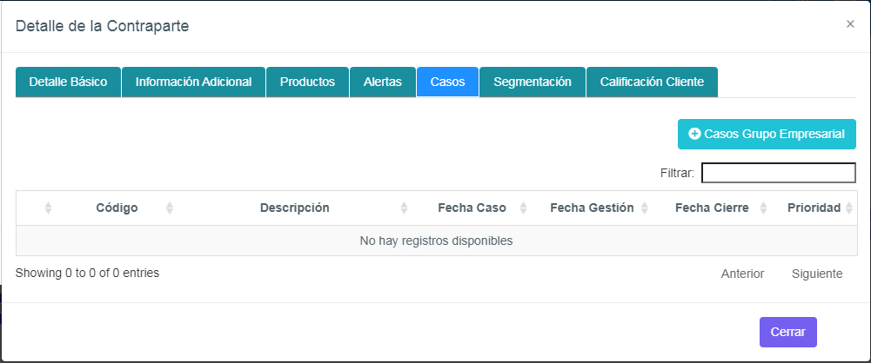The height and width of the screenshot is (363, 871).
Task: Go to the Productos tab
Action: click(x=307, y=82)
